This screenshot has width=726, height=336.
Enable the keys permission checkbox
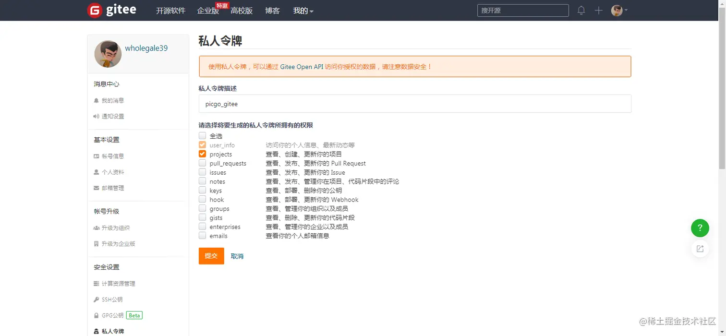coord(202,191)
